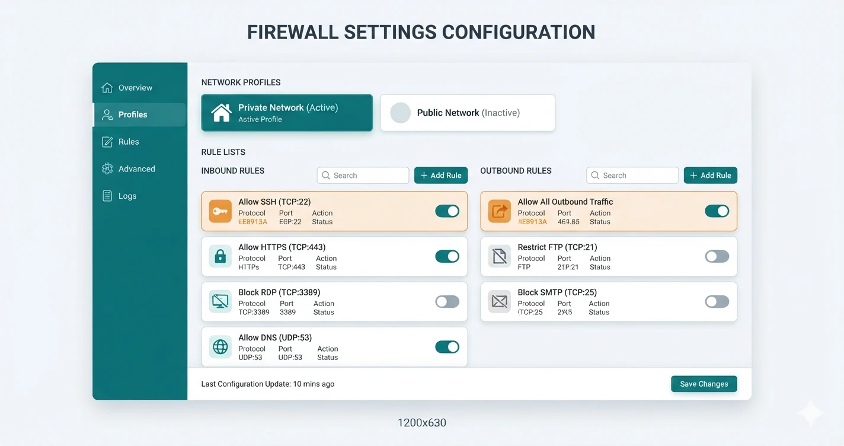This screenshot has height=446, width=844.
Task: Turn off Allow All Outbound Traffic toggle
Action: tap(717, 211)
